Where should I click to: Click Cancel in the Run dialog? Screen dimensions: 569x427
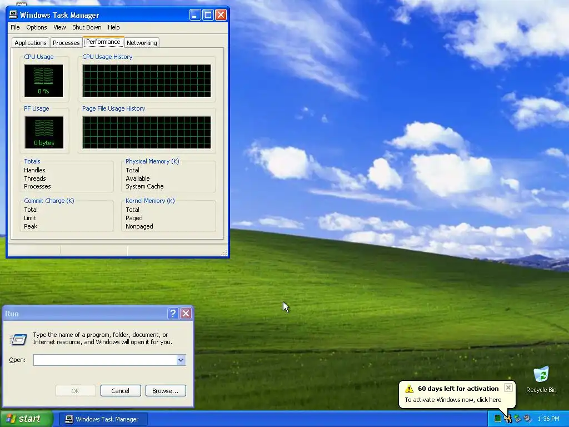click(x=121, y=391)
